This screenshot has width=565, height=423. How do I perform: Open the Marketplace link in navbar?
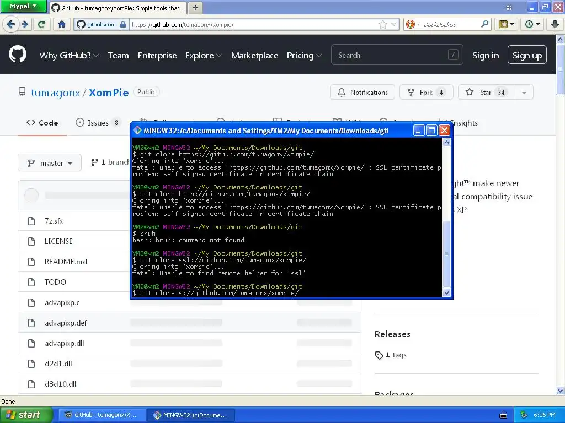254,56
